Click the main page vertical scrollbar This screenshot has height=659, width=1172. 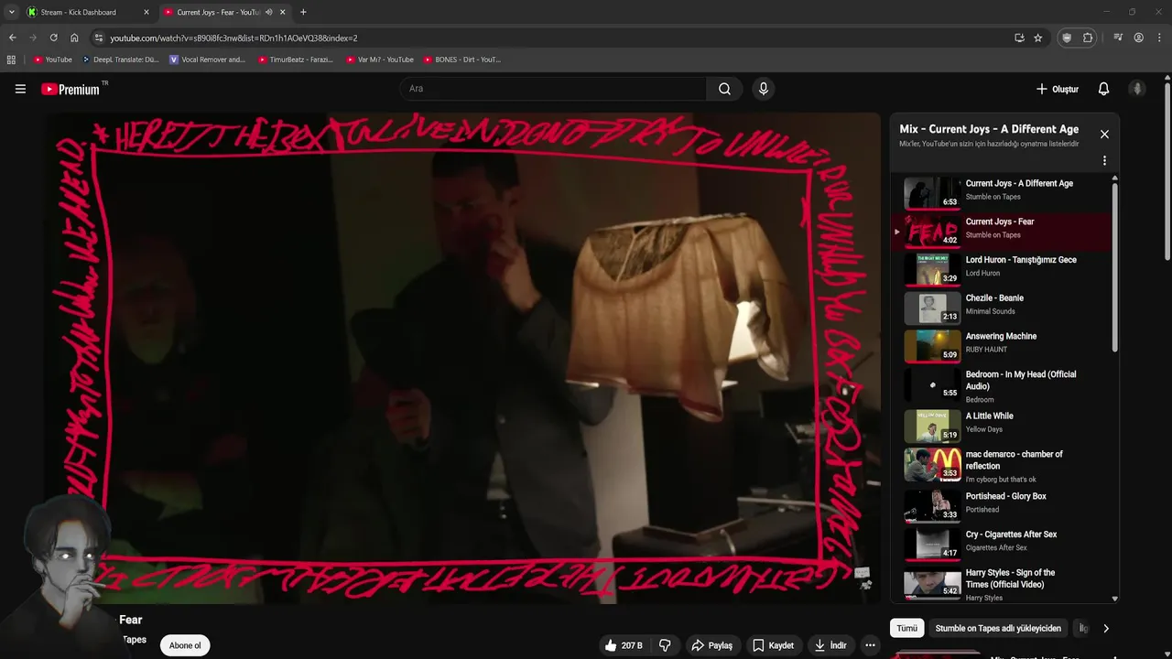point(1167,171)
